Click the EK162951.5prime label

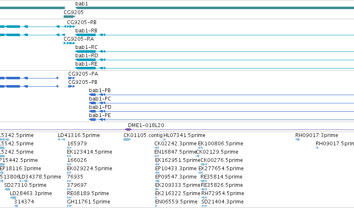pos(178,160)
